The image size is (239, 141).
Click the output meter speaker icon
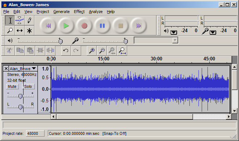166,31
